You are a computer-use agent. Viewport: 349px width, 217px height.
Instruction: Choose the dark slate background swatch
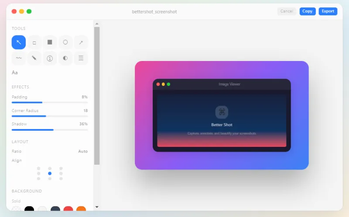55,209
